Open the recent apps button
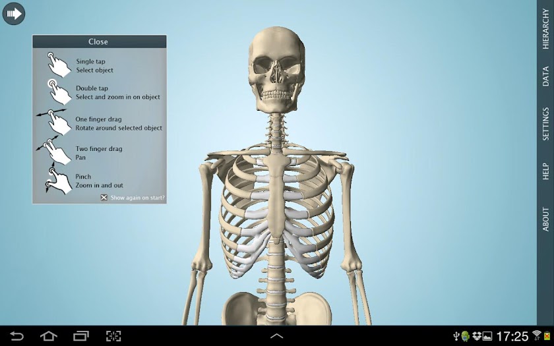The image size is (554, 346). pyautogui.click(x=81, y=335)
